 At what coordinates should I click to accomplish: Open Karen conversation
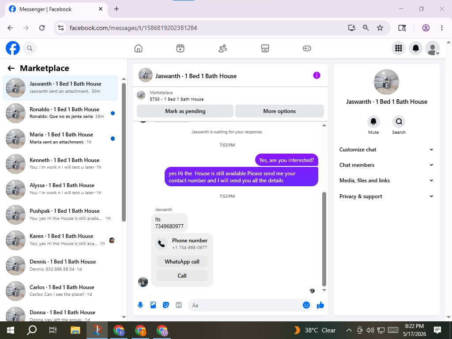pos(60,240)
